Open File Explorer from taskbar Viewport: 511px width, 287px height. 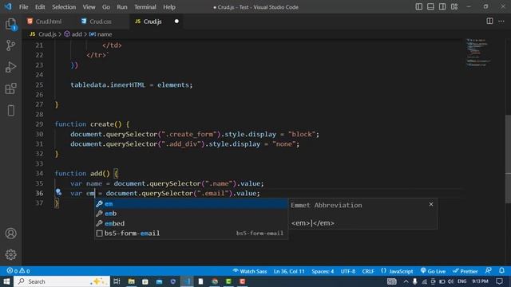pos(131,281)
